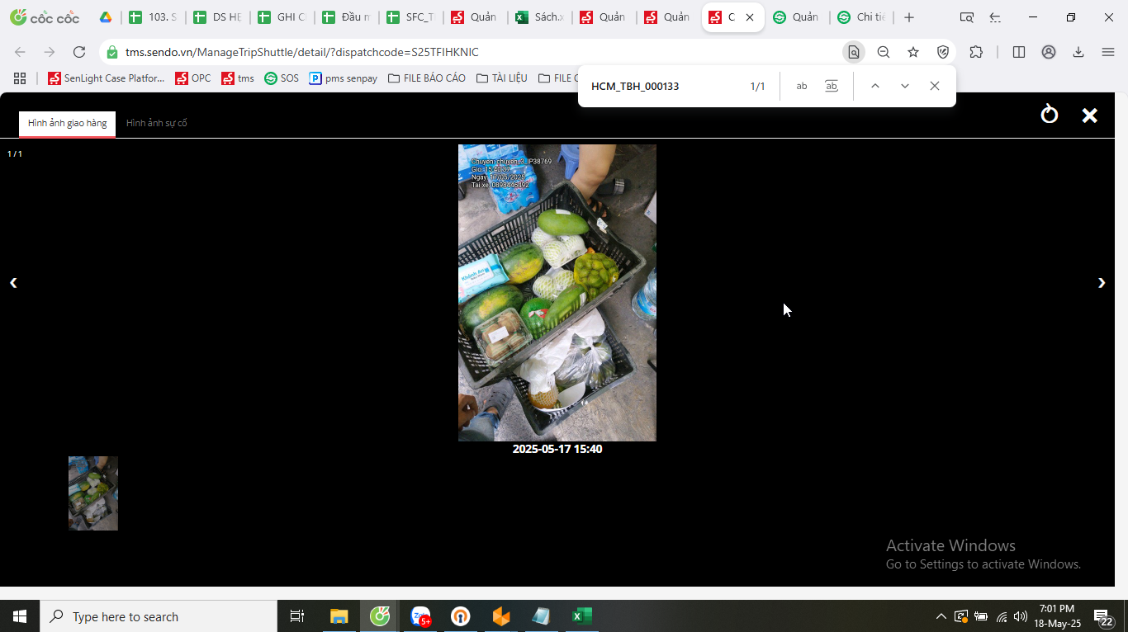Click the large delivery photo of the fruit basket
The height and width of the screenshot is (632, 1128).
click(557, 293)
